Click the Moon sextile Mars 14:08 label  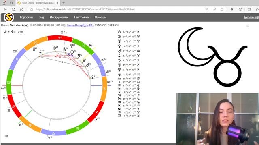[14, 32]
